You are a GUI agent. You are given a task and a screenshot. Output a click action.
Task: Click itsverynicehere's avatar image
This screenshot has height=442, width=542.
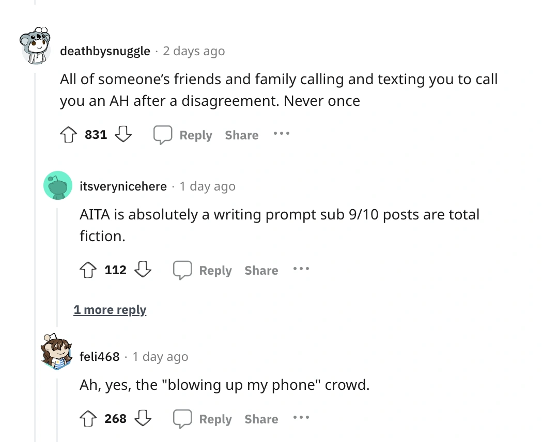pyautogui.click(x=57, y=185)
